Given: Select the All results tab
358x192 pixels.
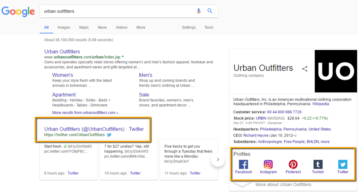Looking at the screenshot, I should pyautogui.click(x=46, y=27).
